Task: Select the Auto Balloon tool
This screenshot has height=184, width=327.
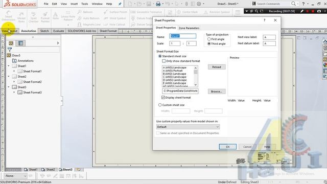Action: click(88, 18)
